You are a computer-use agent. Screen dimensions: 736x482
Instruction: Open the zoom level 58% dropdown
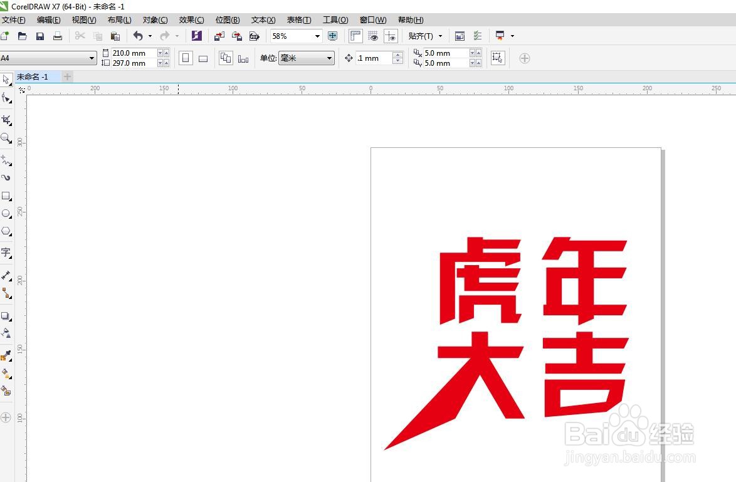(317, 36)
